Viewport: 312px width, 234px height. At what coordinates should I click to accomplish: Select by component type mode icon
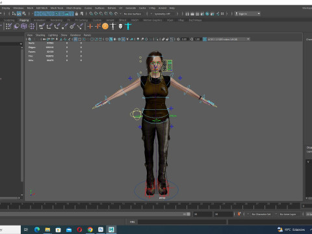(x=24, y=14)
